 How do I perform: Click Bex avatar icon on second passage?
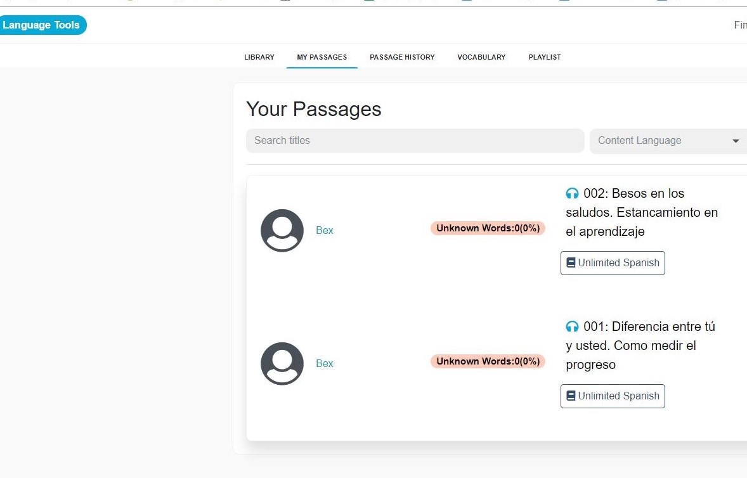282,363
